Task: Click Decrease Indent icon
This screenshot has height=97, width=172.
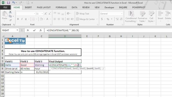Action: pos(68,19)
